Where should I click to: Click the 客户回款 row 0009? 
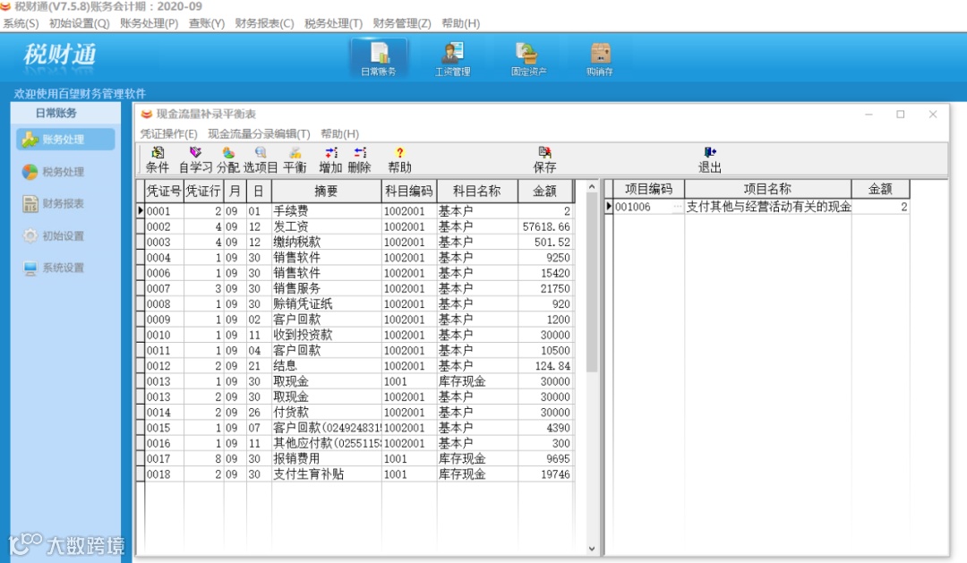[357, 320]
